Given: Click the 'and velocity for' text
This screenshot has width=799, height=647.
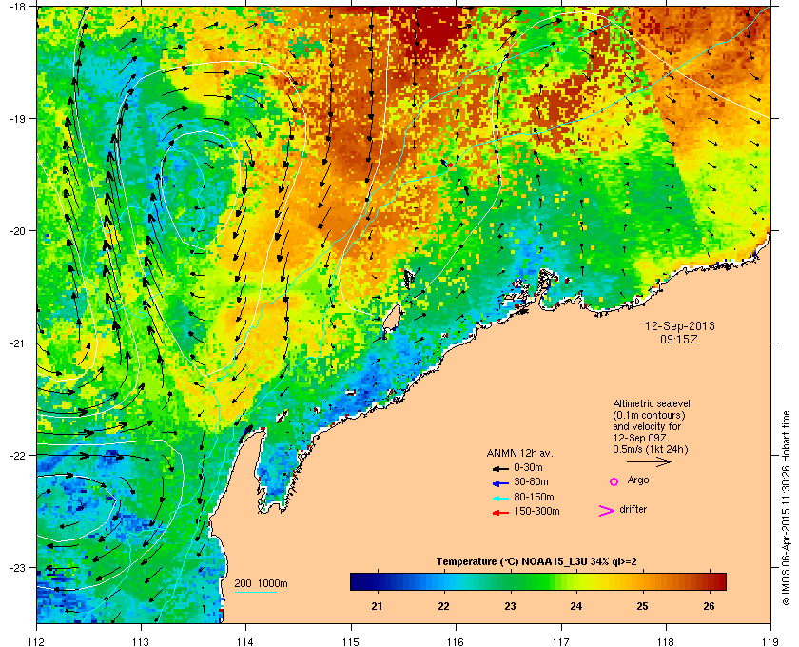Looking at the screenshot, I should (x=647, y=426).
